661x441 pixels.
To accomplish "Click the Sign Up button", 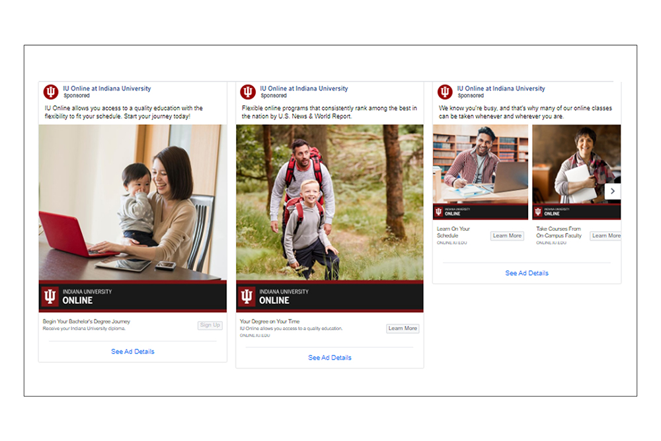I will point(210,325).
